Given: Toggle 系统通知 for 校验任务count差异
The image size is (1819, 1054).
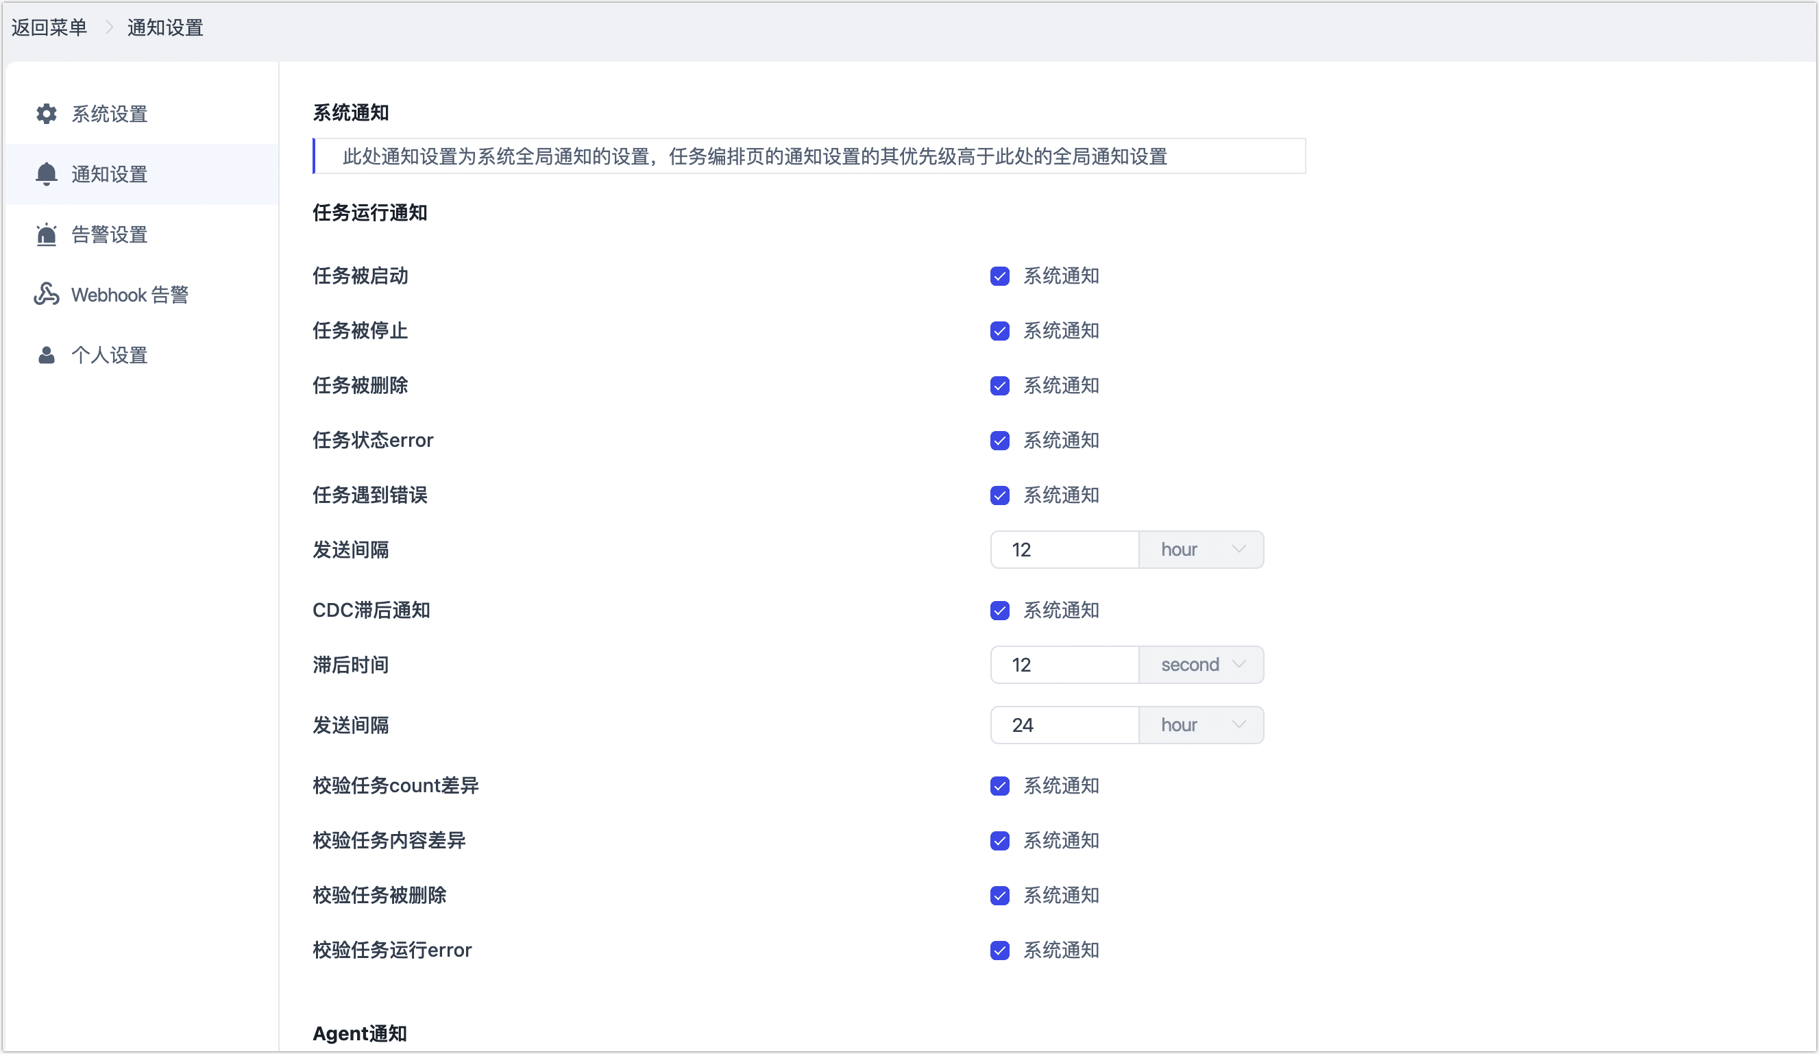Looking at the screenshot, I should [1000, 786].
